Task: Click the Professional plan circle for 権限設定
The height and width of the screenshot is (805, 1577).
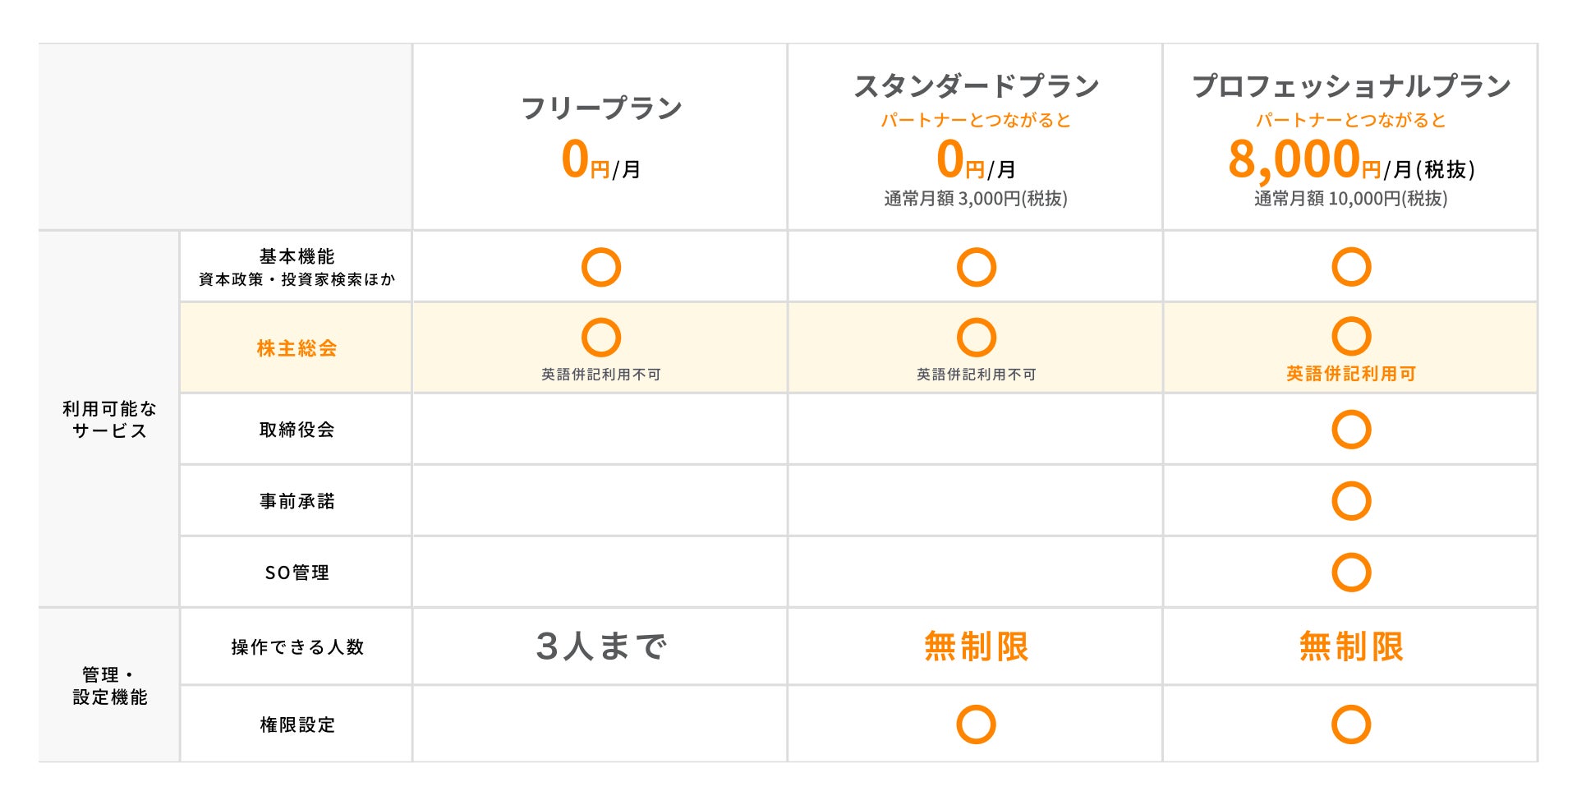Action: point(1351,724)
